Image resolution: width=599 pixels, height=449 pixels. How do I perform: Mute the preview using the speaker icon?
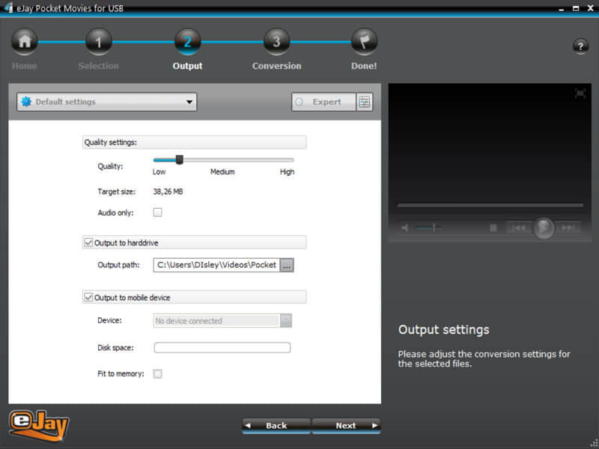pyautogui.click(x=404, y=228)
